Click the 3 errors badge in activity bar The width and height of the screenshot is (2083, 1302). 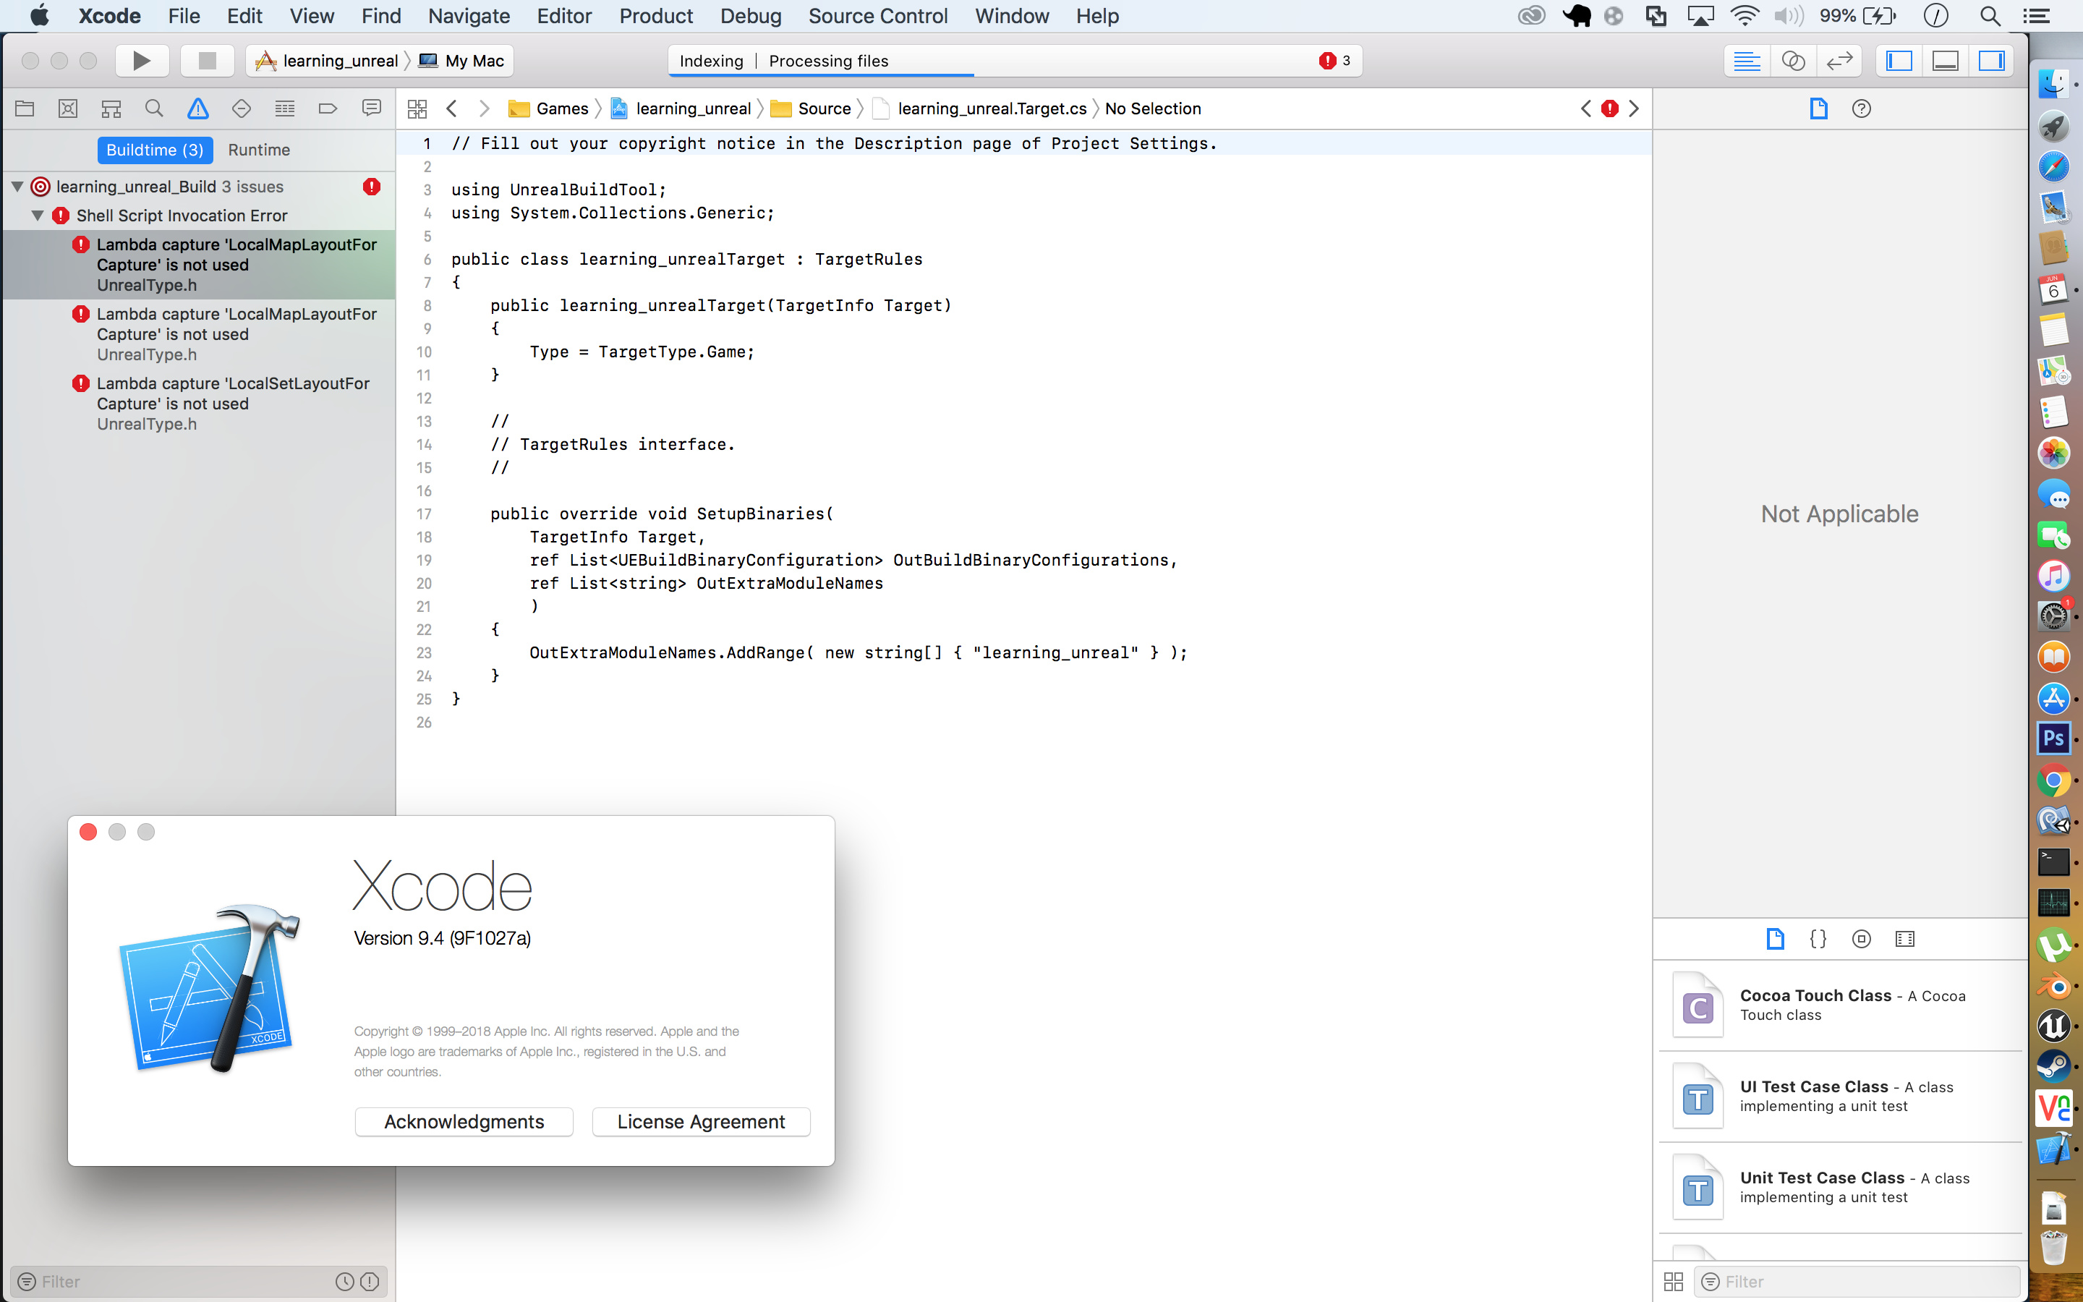coord(1335,60)
